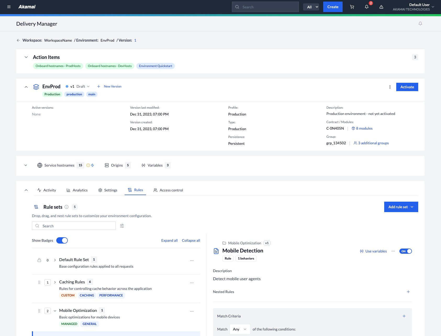Disable the Show Badges toggle
441x336 pixels.
(x=62, y=240)
